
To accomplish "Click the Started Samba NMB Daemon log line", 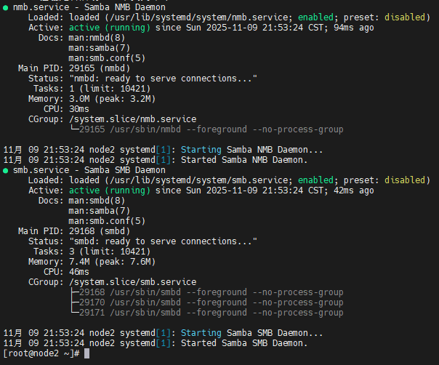I will [x=156, y=160].
